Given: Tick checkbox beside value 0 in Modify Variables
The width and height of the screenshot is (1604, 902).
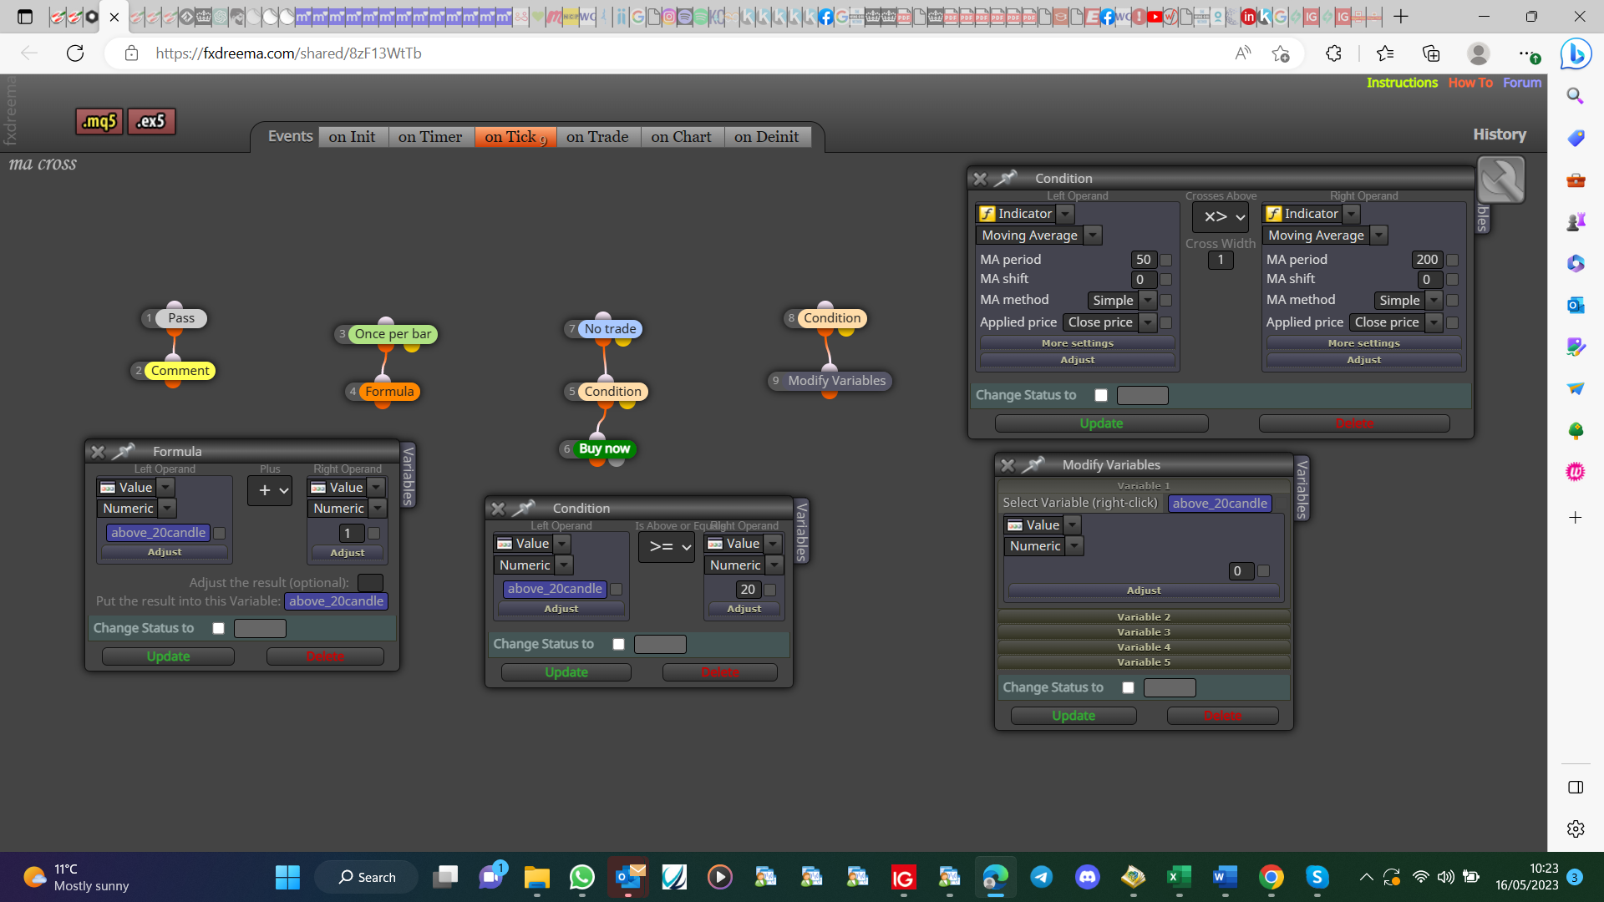Looking at the screenshot, I should click(x=1264, y=571).
